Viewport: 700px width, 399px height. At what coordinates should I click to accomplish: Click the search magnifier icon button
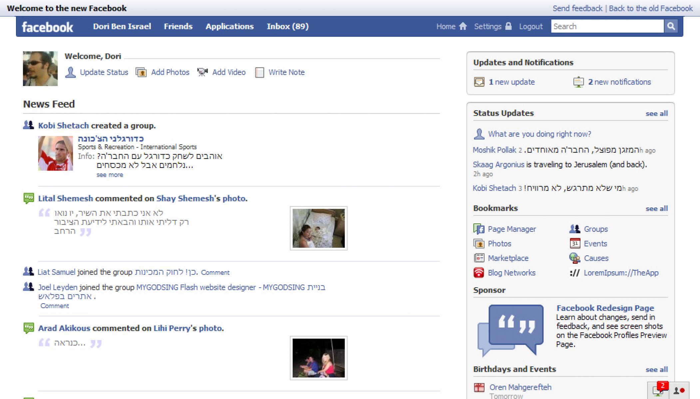coord(671,26)
